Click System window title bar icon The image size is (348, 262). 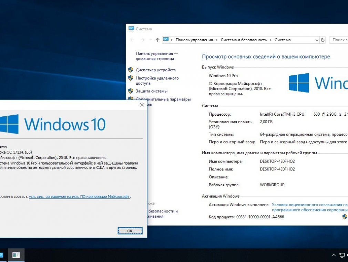click(131, 29)
